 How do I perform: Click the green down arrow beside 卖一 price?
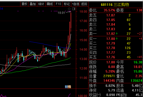(117, 34)
